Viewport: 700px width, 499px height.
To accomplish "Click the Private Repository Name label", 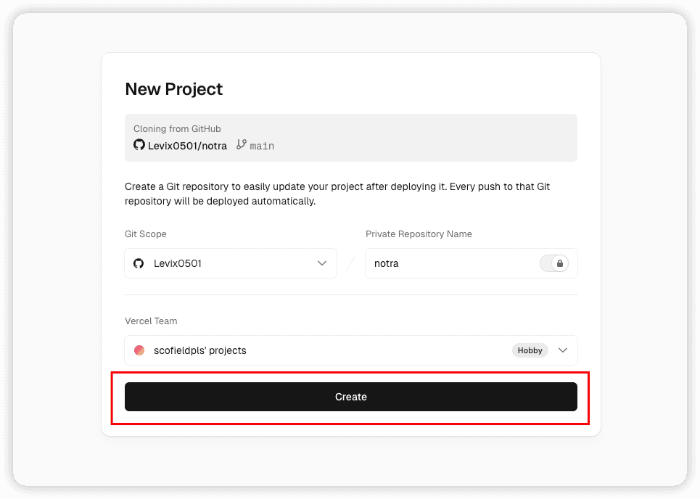I will [x=419, y=234].
